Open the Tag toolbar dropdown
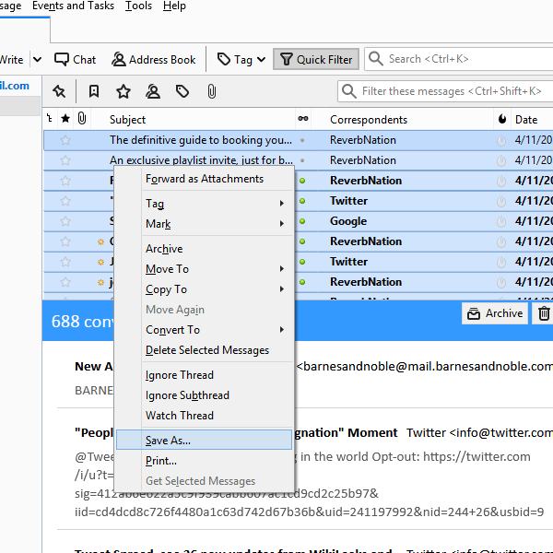The height and width of the screenshot is (553, 553). click(x=241, y=59)
